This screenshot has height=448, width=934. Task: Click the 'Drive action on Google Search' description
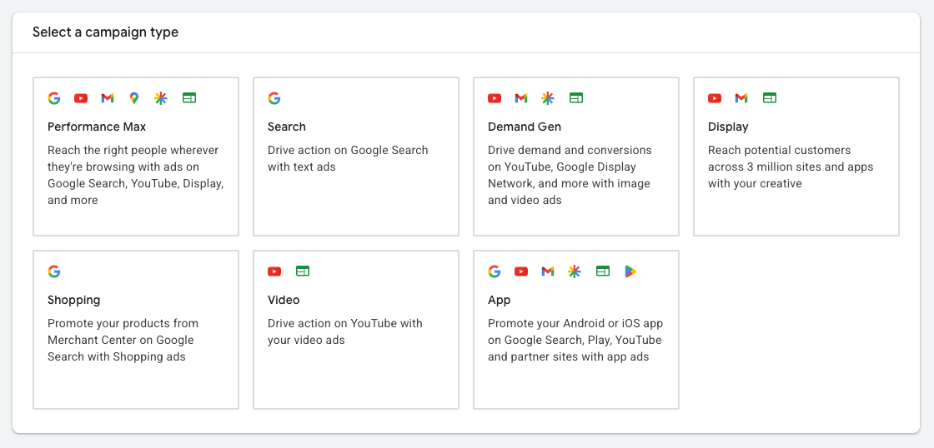click(x=348, y=158)
